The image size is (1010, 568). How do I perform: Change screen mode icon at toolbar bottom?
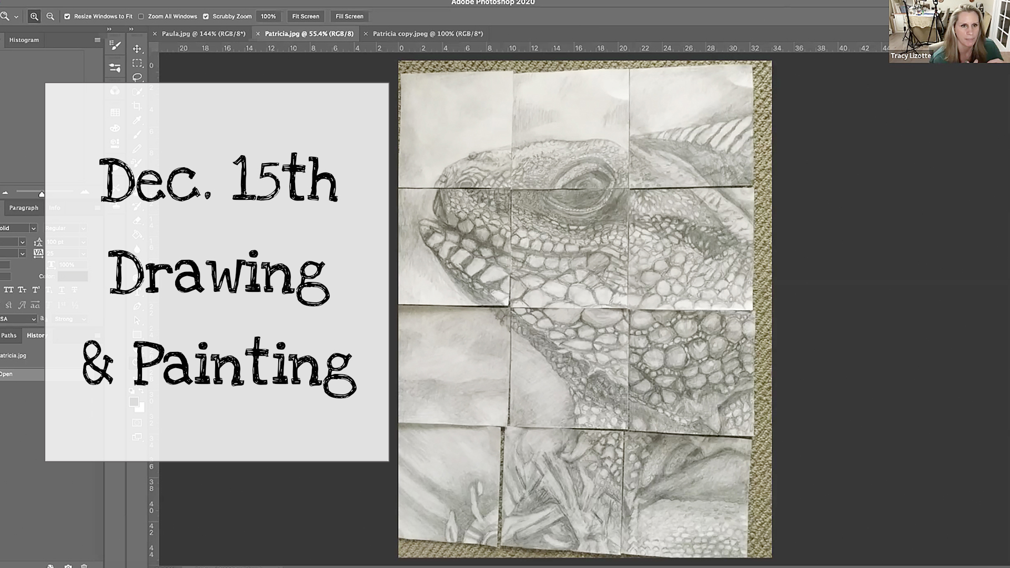point(137,437)
